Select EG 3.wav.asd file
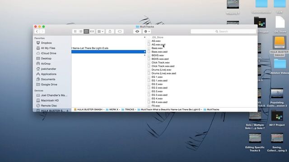 159,95
